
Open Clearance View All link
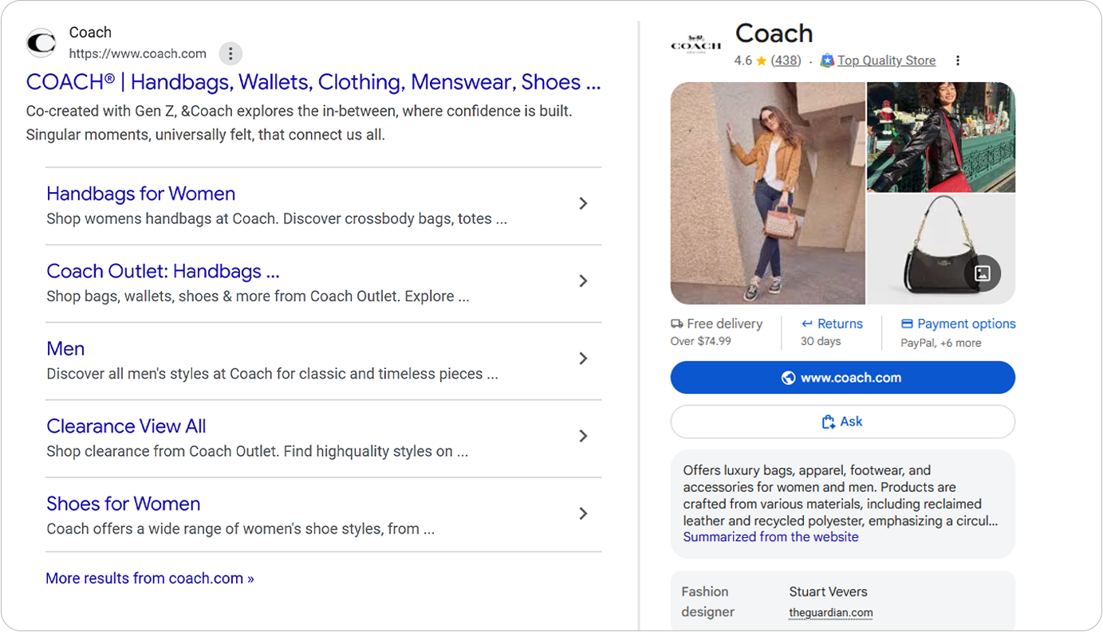click(x=126, y=426)
